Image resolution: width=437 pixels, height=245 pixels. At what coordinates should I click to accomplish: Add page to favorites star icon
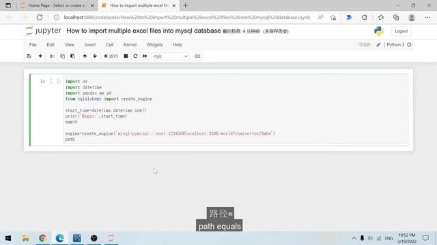tap(333, 18)
